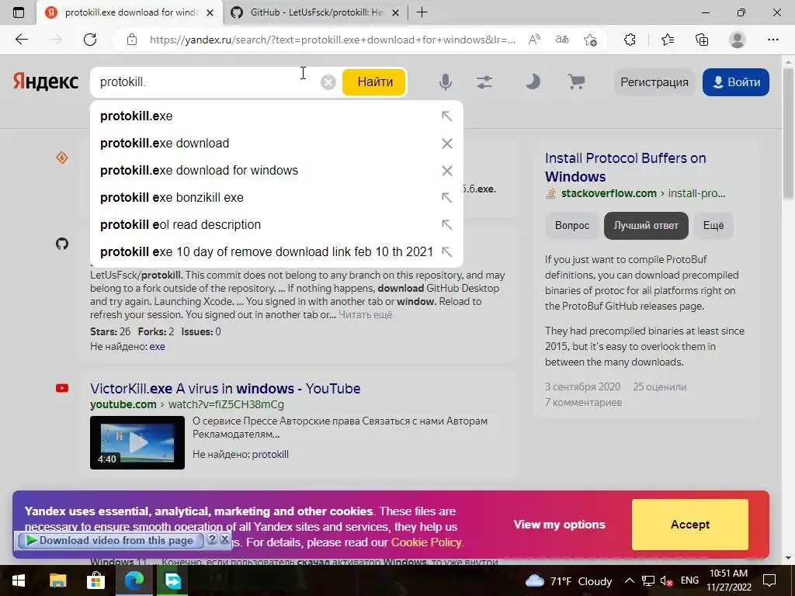Open File Explorer from taskbar
Screen dimensions: 795x596
point(57,580)
